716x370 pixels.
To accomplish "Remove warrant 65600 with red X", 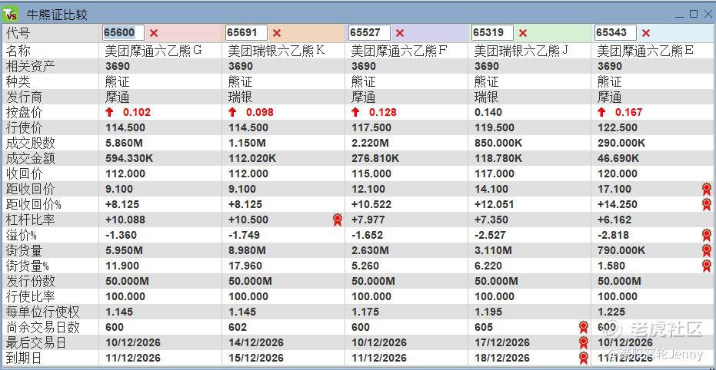I will [x=154, y=33].
